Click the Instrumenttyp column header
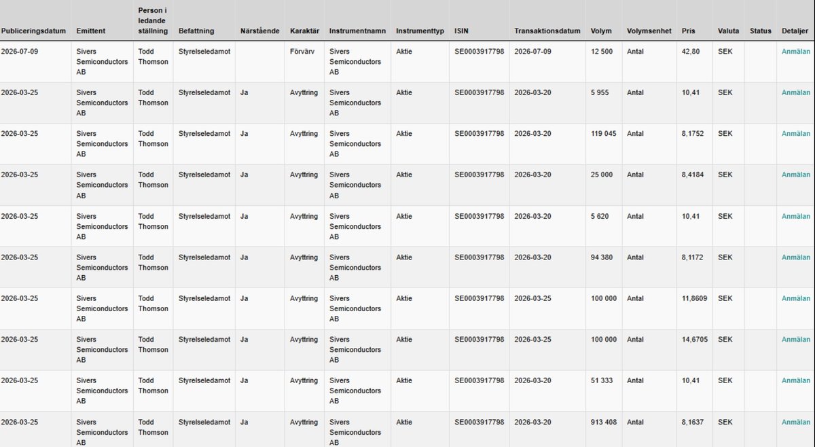815x447 pixels. 420,31
